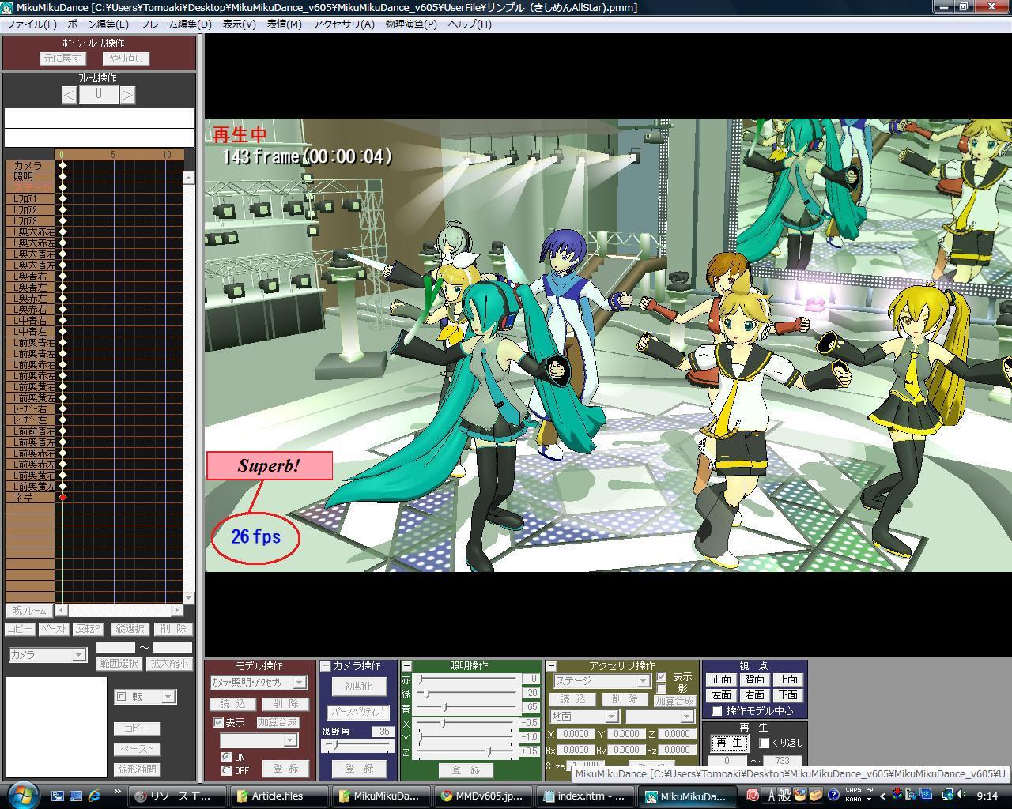Click timeline horizontal scrollbar left arrow
Viewport: 1012px width, 809px height.
[x=62, y=610]
